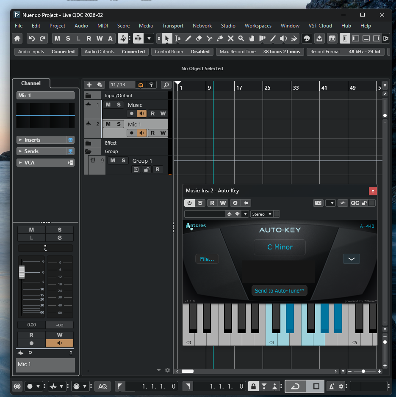Select the Channel tab
This screenshot has height=397, width=396.
(x=30, y=83)
